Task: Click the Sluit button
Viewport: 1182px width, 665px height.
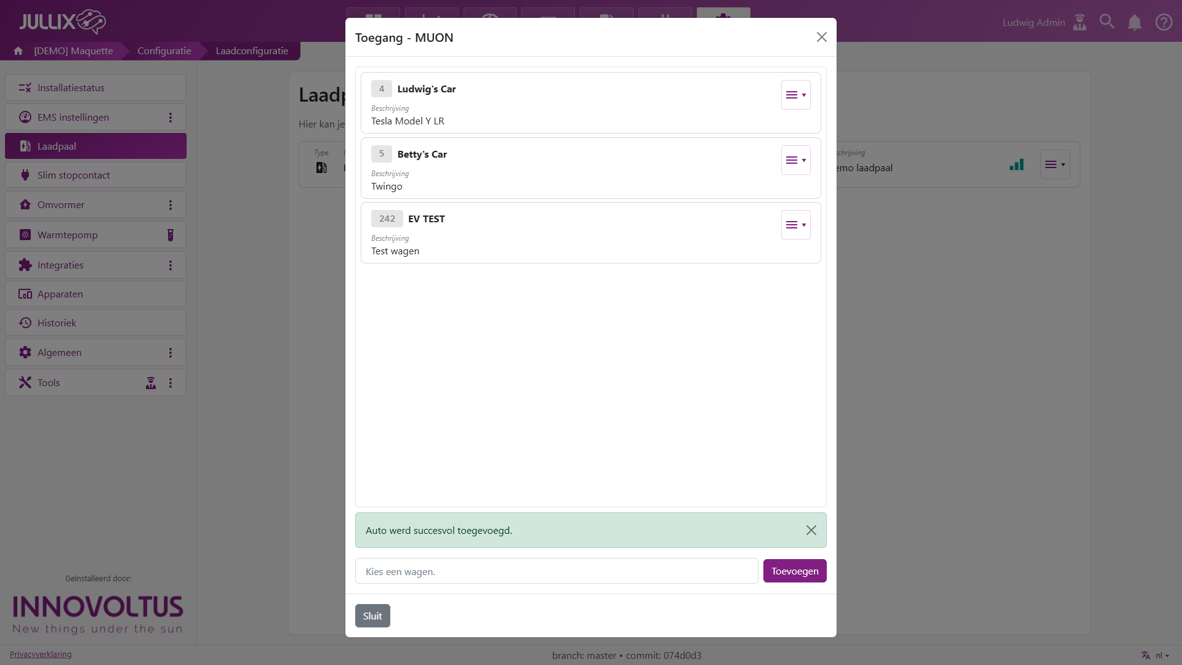Action: 372,616
